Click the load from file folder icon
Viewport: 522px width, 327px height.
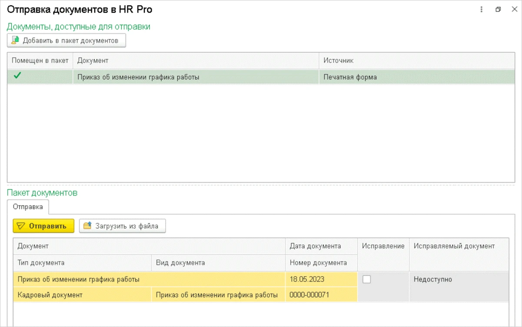pyautogui.click(x=87, y=226)
